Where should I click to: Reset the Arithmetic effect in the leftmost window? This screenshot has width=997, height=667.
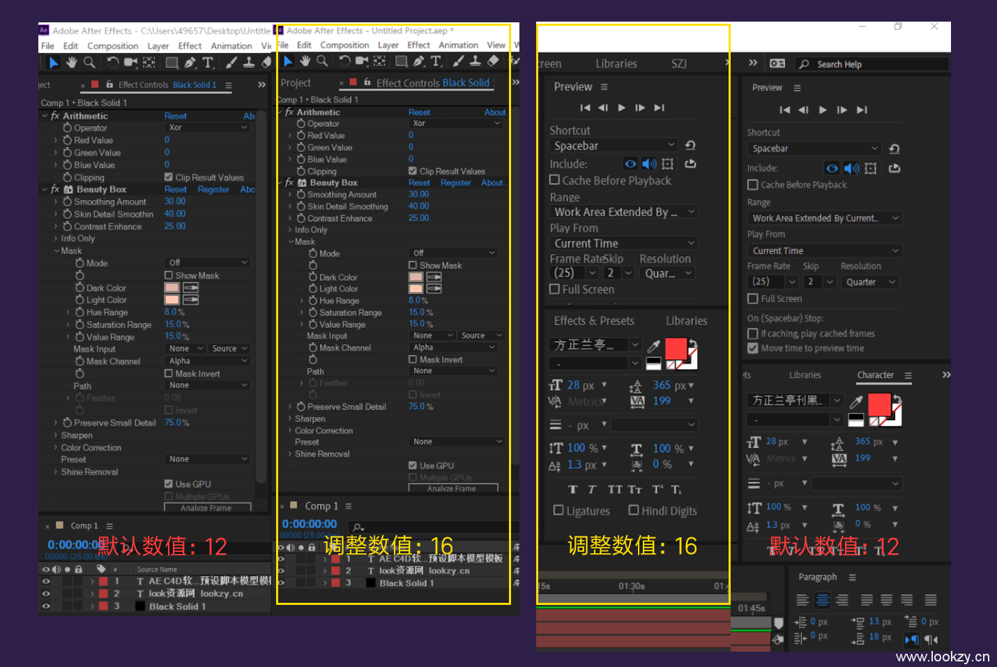(176, 116)
